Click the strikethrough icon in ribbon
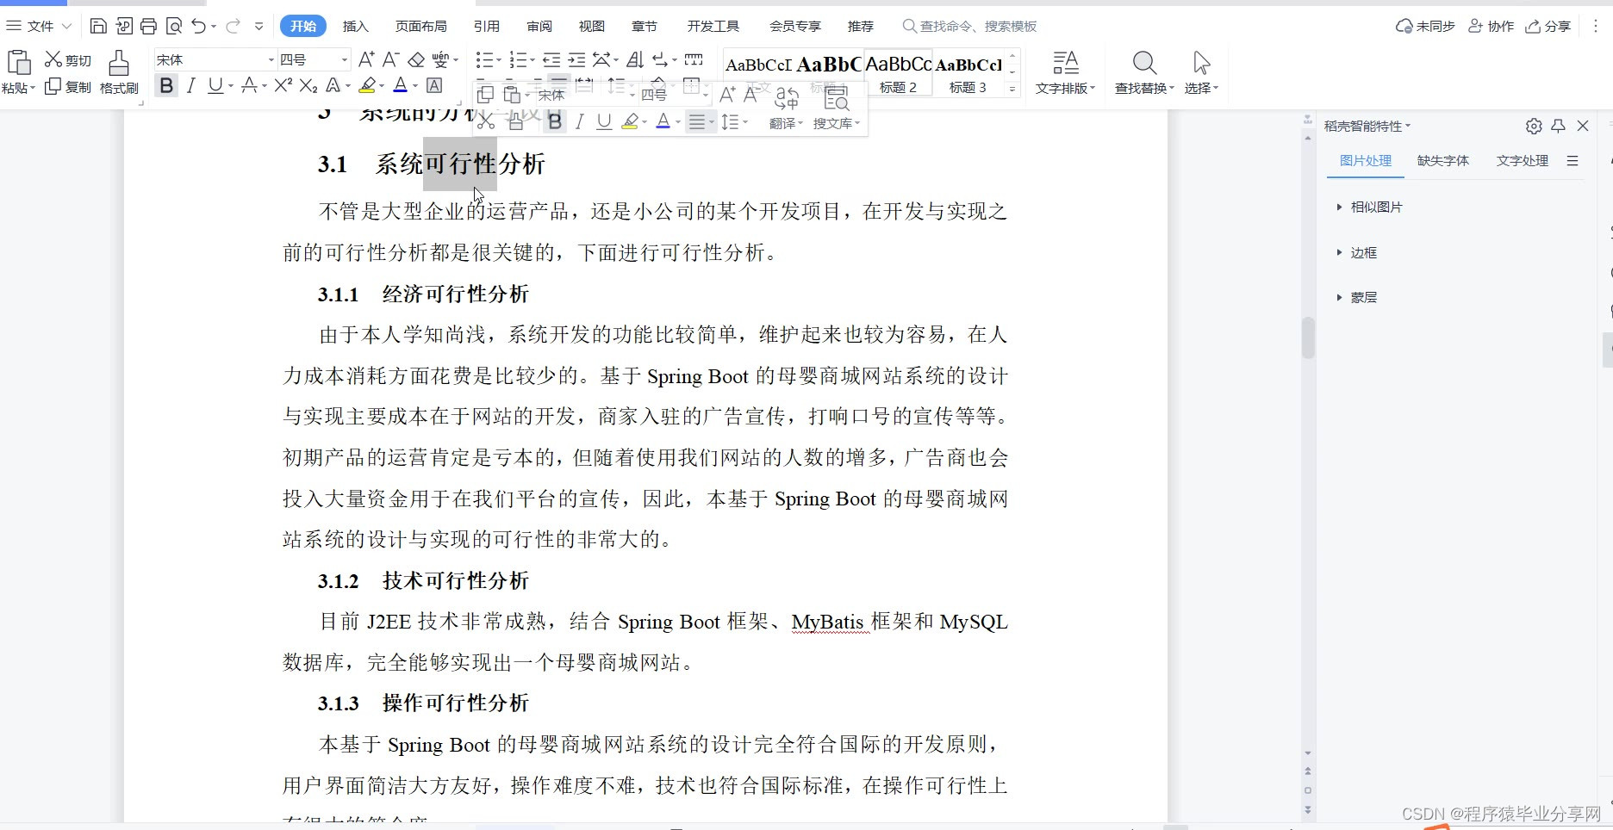The image size is (1613, 830). click(x=250, y=85)
